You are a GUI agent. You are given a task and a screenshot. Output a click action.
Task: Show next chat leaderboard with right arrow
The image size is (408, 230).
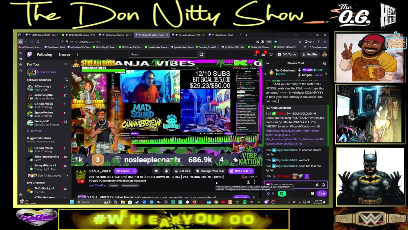(326, 74)
